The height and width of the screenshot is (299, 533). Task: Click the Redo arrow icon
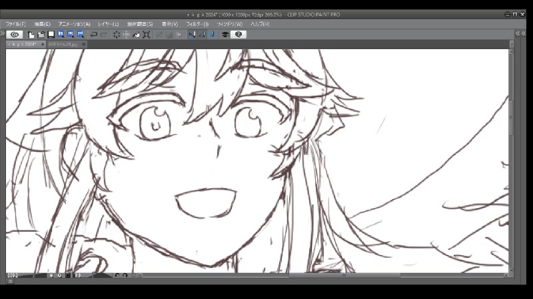pyautogui.click(x=104, y=35)
